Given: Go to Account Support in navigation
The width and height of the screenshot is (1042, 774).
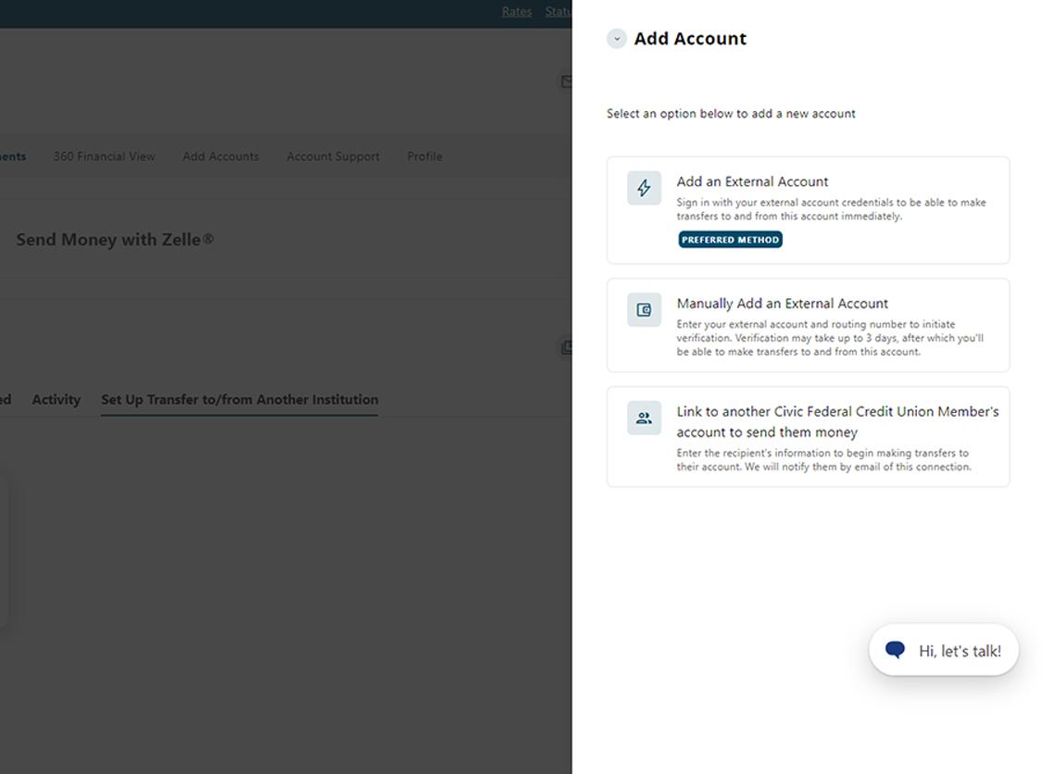Looking at the screenshot, I should pyautogui.click(x=333, y=156).
